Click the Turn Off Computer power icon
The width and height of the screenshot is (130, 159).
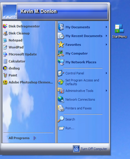[x=76, y=149]
